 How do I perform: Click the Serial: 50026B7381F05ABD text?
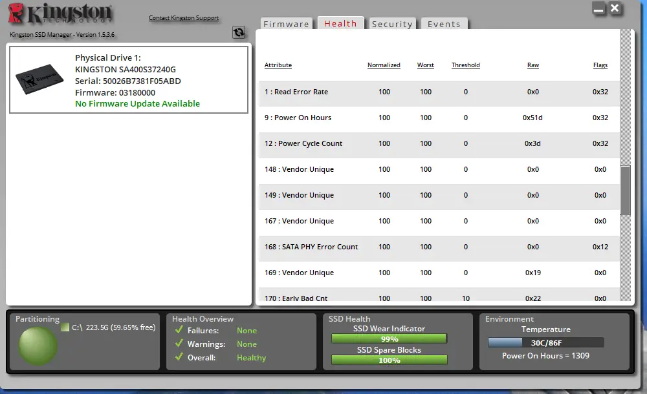coord(128,81)
